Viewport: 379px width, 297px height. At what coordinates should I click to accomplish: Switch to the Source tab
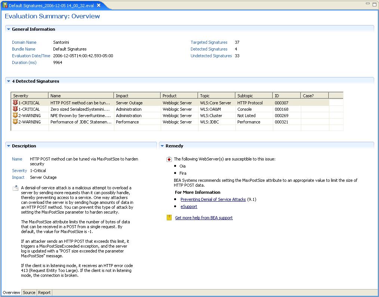pyautogui.click(x=29, y=293)
